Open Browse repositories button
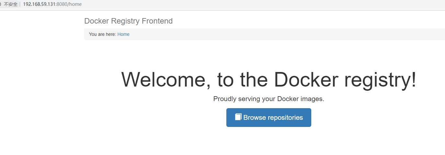 [269, 118]
